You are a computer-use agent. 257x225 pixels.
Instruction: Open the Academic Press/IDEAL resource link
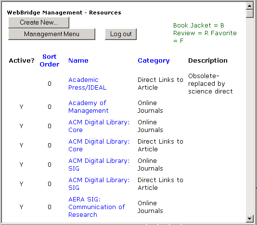88,84
